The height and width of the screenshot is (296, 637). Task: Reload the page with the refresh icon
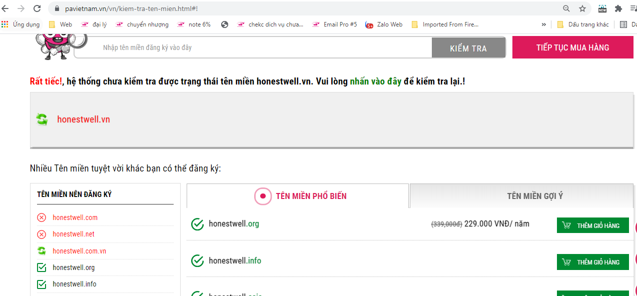tap(37, 8)
